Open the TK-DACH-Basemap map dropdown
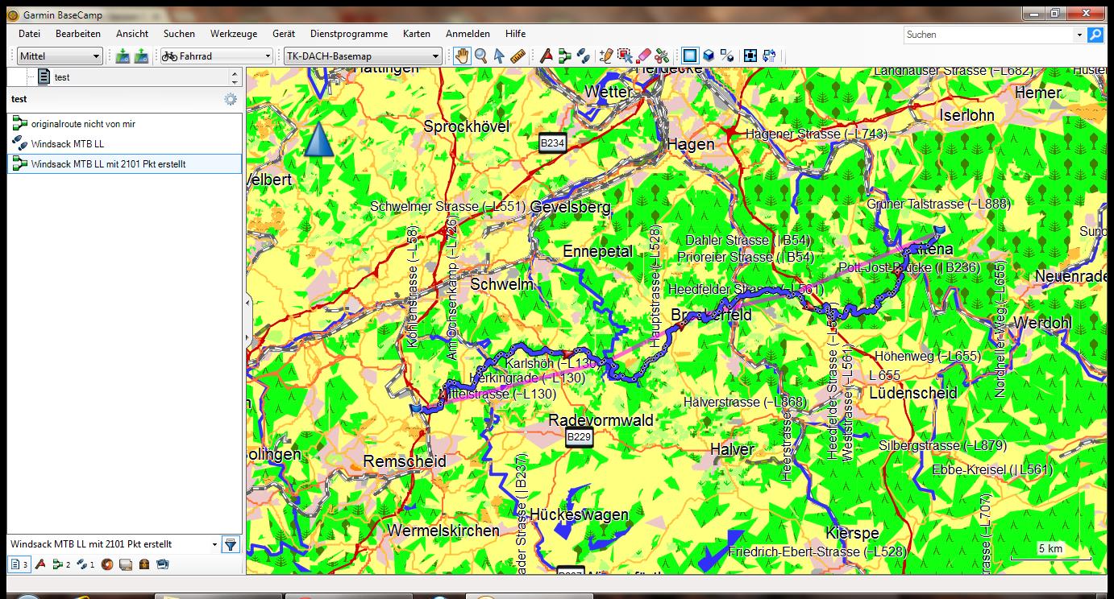 362,56
